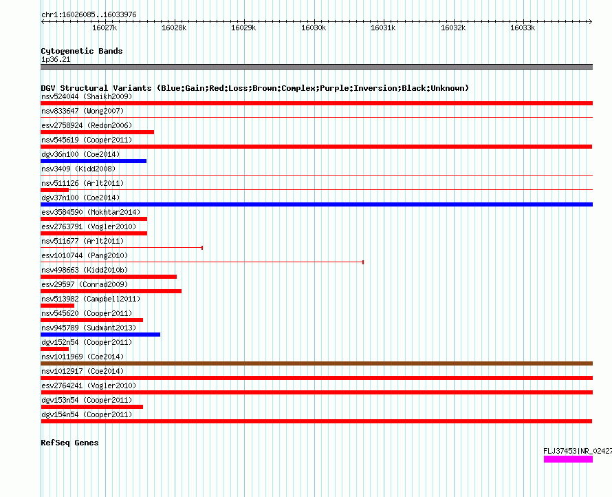The width and height of the screenshot is (612, 497).
Task: Select the dgv154n54 (Cooper2011) variant label
Action: click(87, 414)
